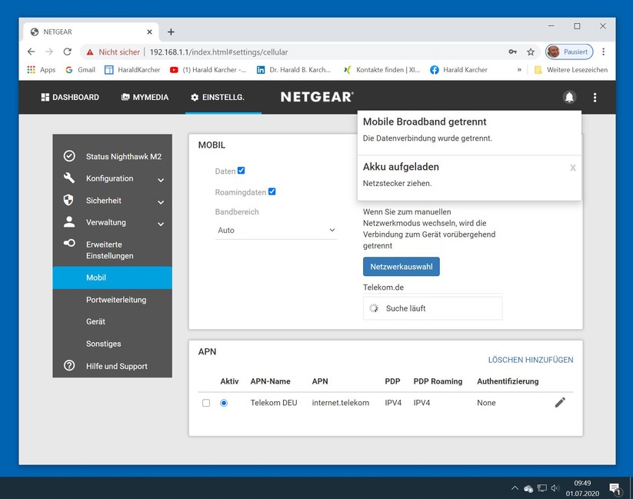Screen dimensions: 633x499
Task: Open the Bandbereich Auto dropdown
Action: point(276,230)
